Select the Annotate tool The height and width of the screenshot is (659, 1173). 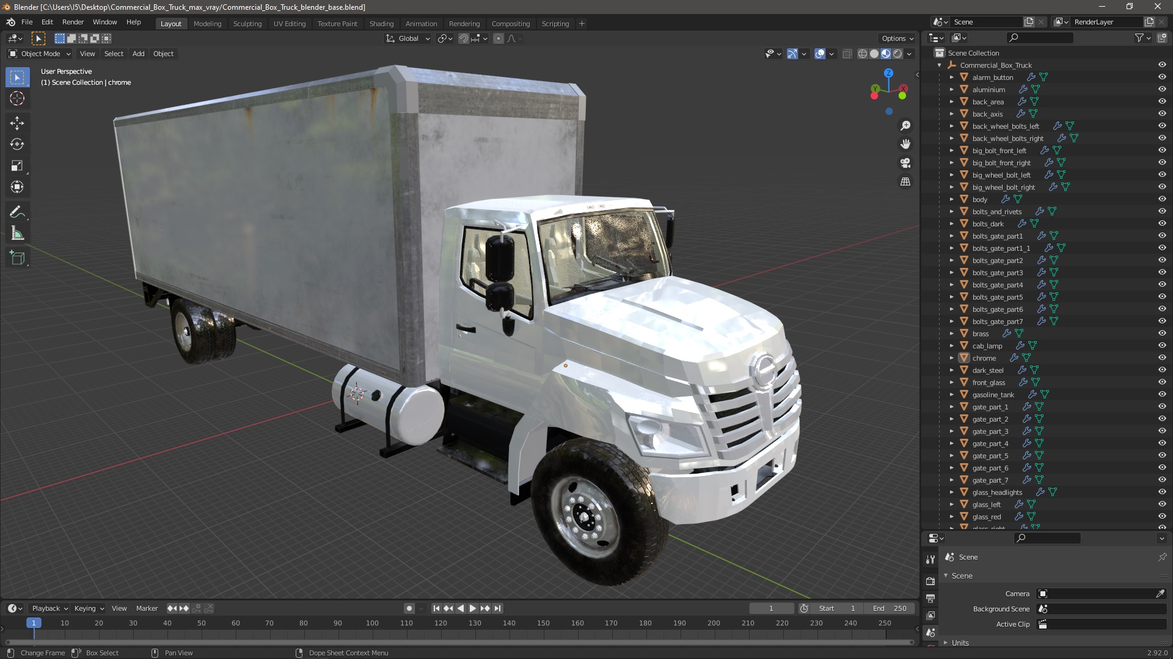pyautogui.click(x=17, y=212)
